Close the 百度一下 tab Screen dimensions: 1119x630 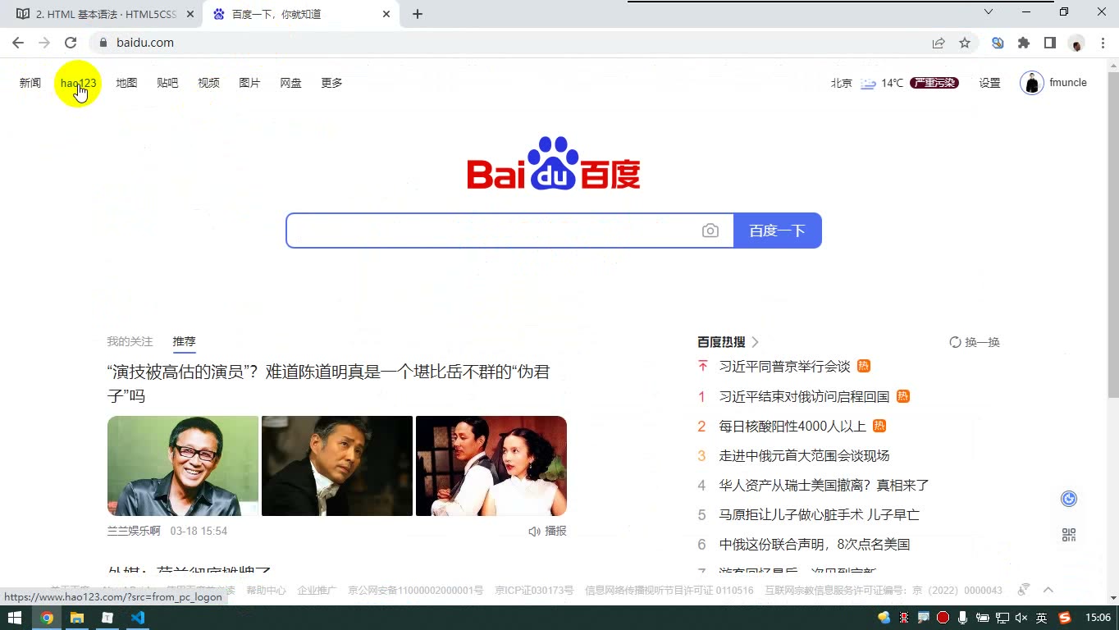(x=387, y=14)
